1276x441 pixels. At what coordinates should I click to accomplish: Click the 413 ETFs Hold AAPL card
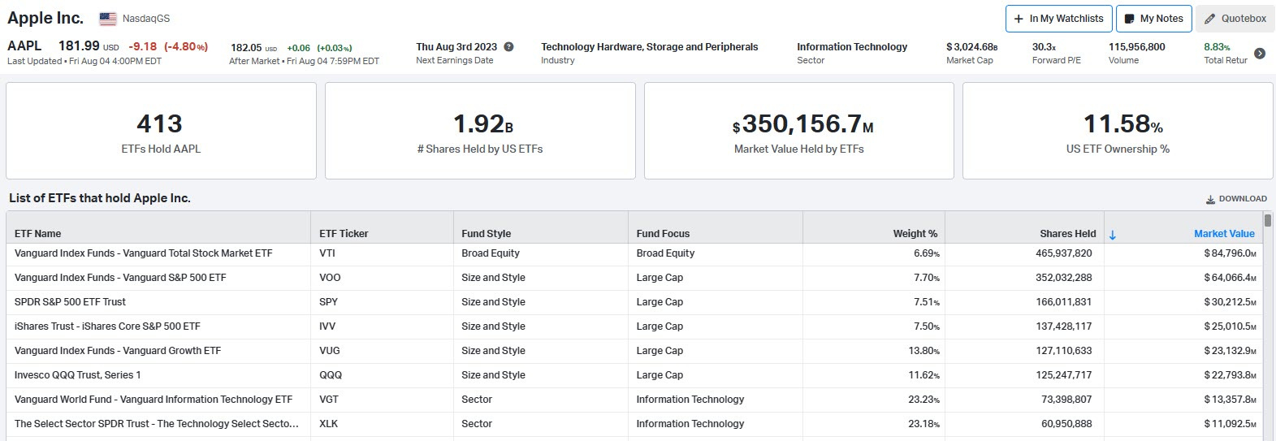pyautogui.click(x=161, y=131)
